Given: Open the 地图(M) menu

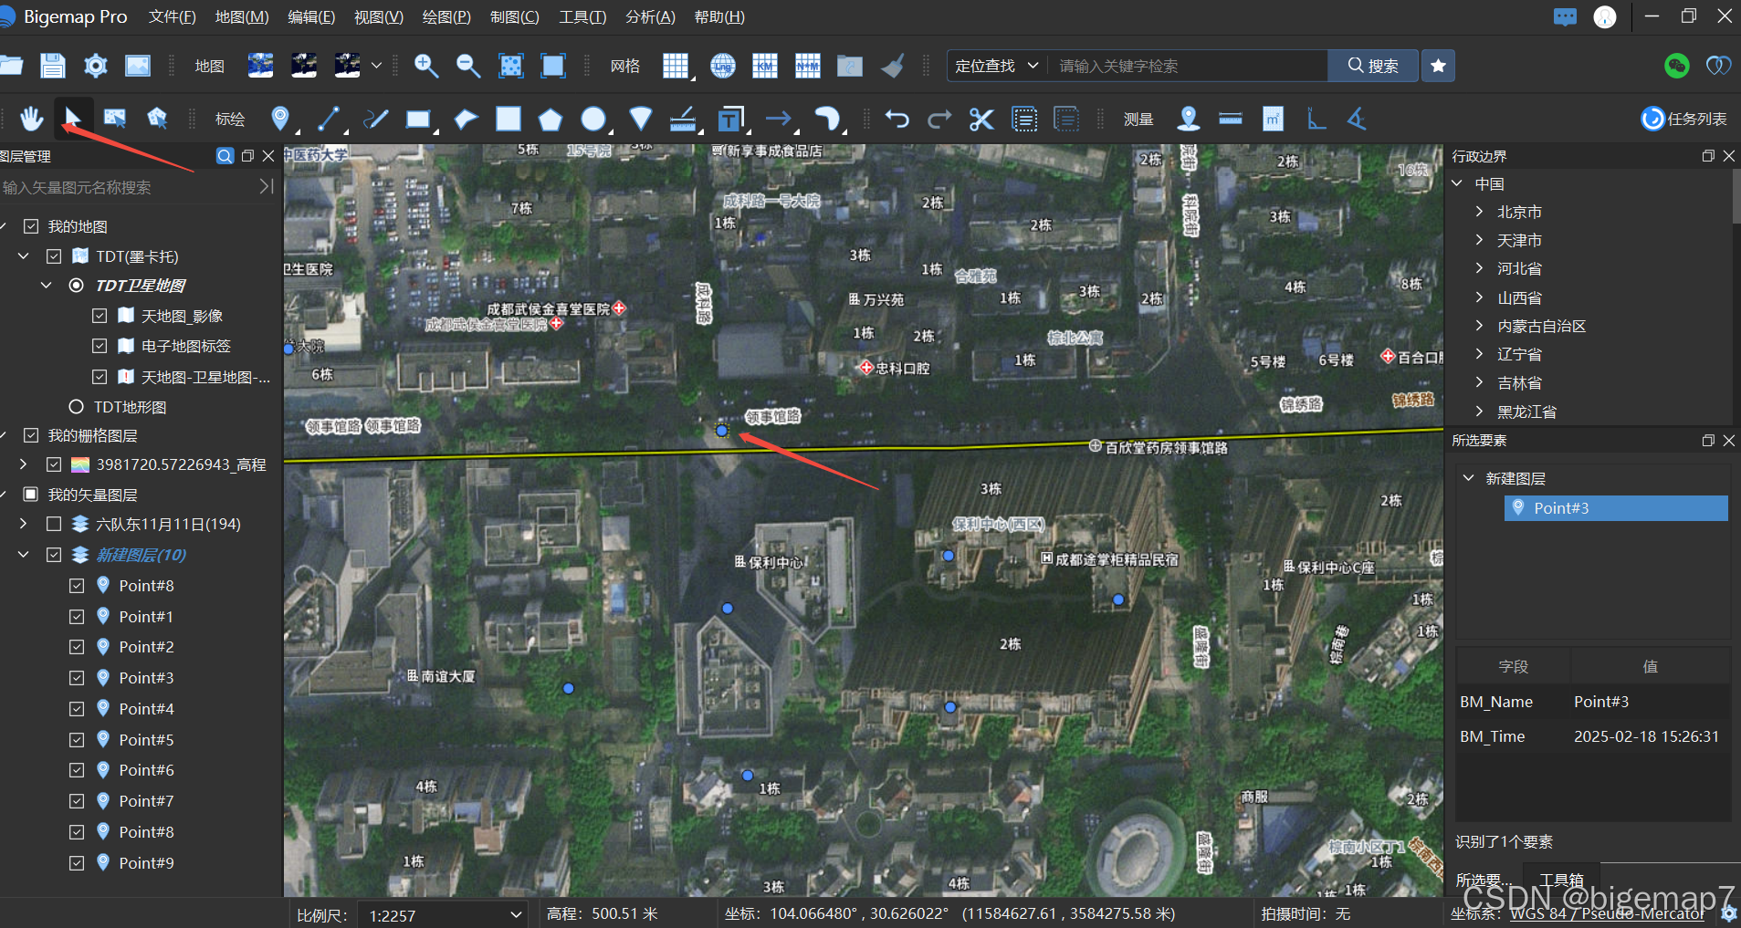Looking at the screenshot, I should 242,17.
